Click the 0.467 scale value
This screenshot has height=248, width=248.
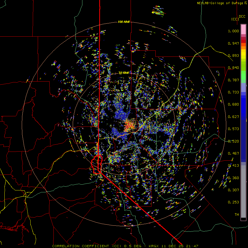point(233,153)
